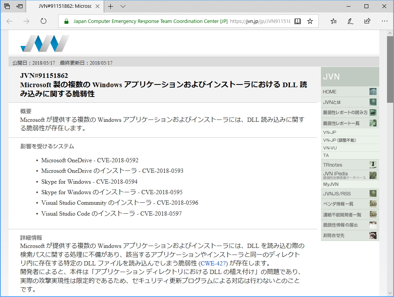
Task: Click 最終更新日:2018/05/17 date text
Action: tap(86, 63)
